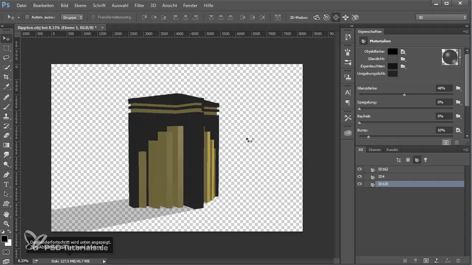Enable the Transformationsstrg. checkbox
Image resolution: width=472 pixels, height=265 pixels.
tap(93, 17)
